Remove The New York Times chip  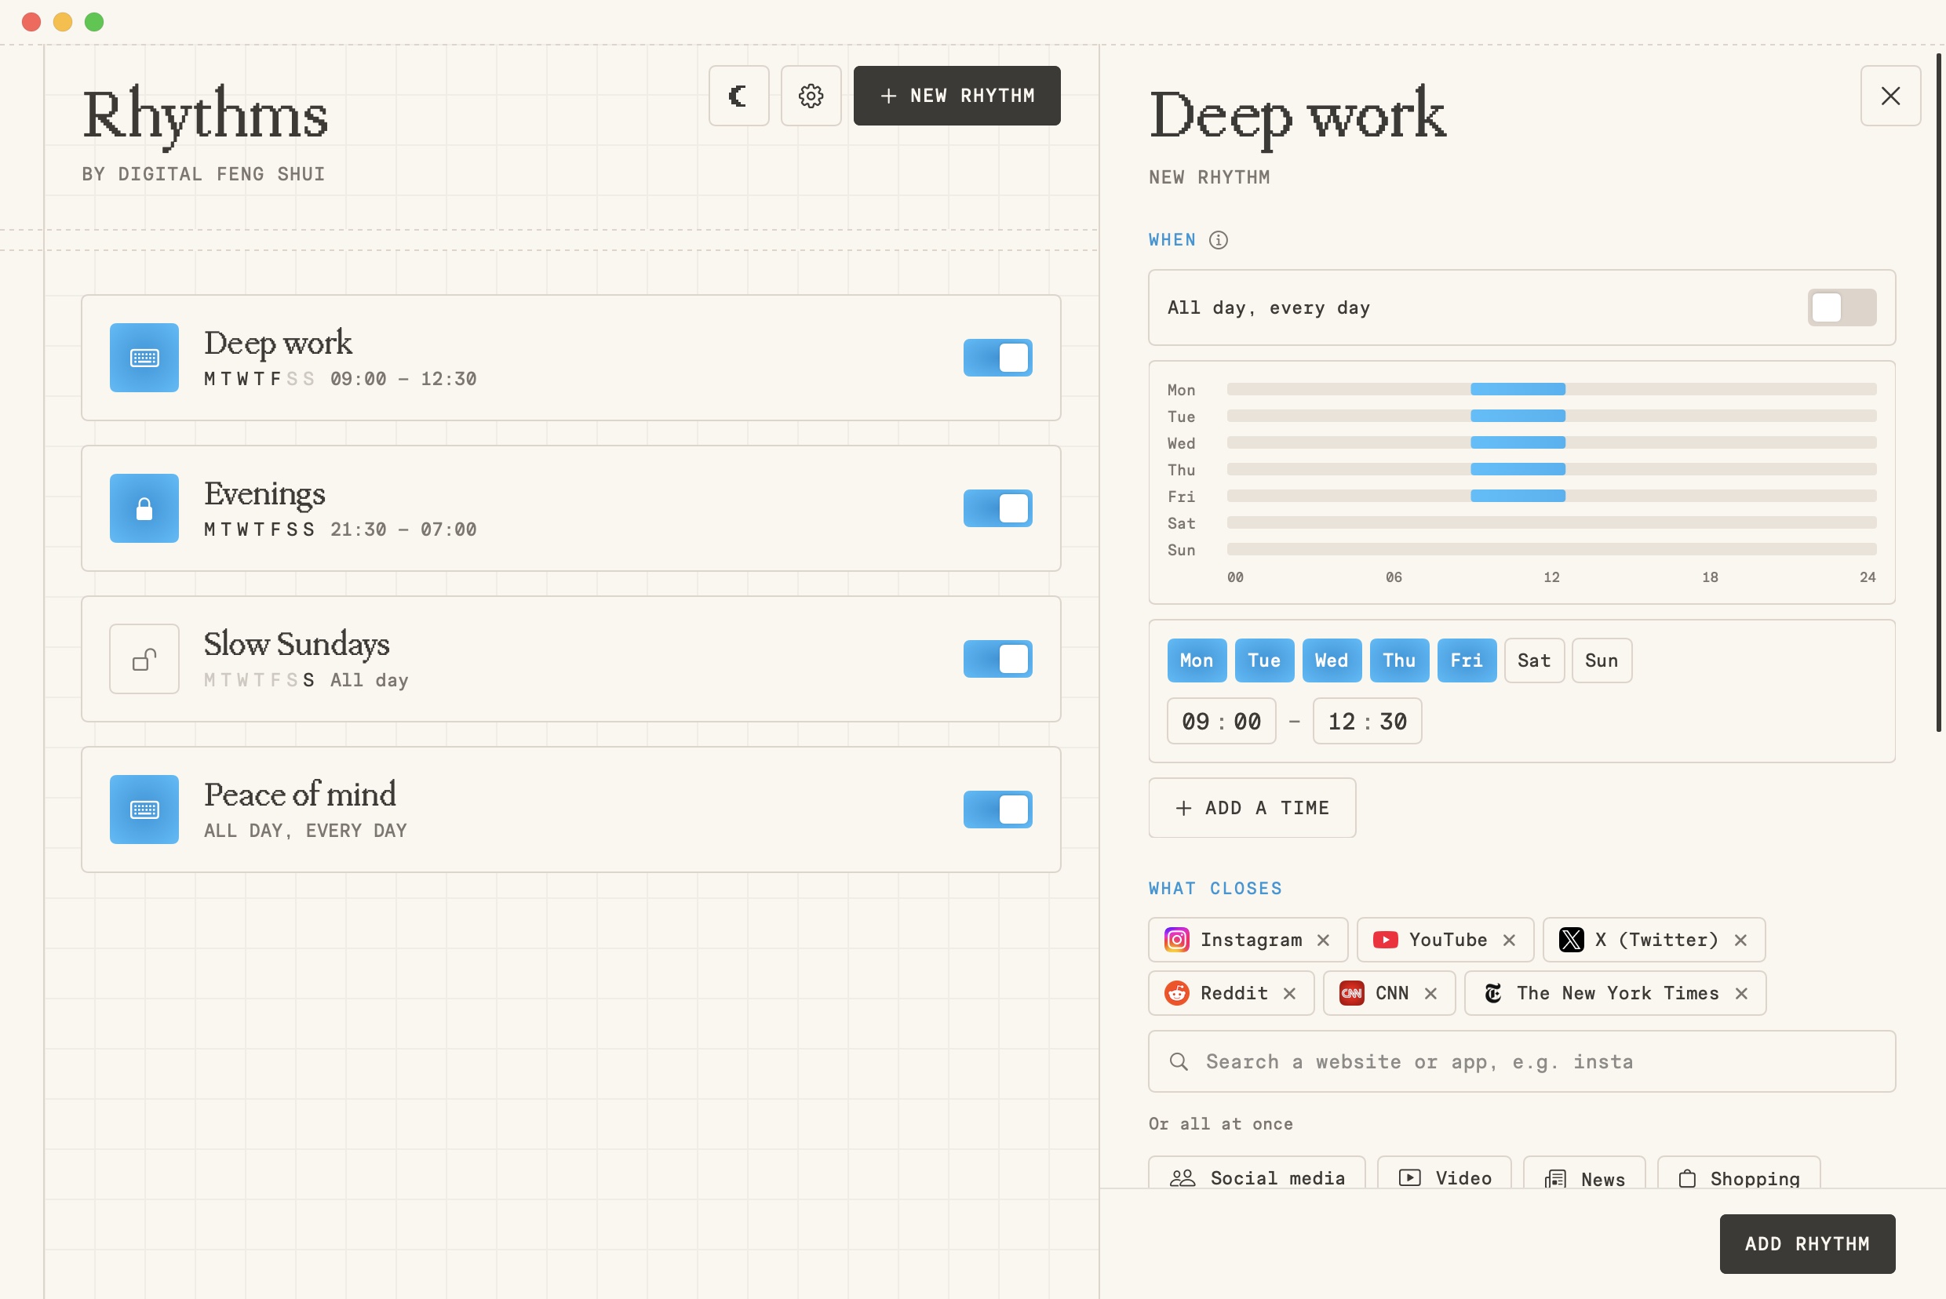(x=1741, y=993)
